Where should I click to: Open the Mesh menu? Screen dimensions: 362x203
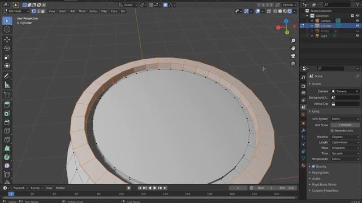pos(82,11)
